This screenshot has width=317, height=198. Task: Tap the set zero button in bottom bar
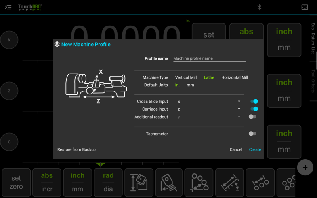[x=16, y=183]
